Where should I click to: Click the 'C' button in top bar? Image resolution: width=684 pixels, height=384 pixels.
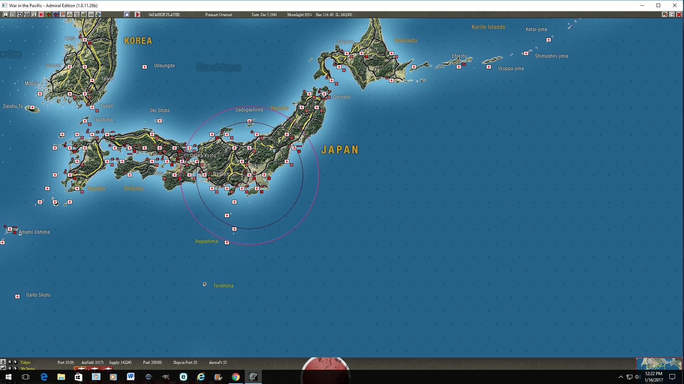(x=672, y=15)
